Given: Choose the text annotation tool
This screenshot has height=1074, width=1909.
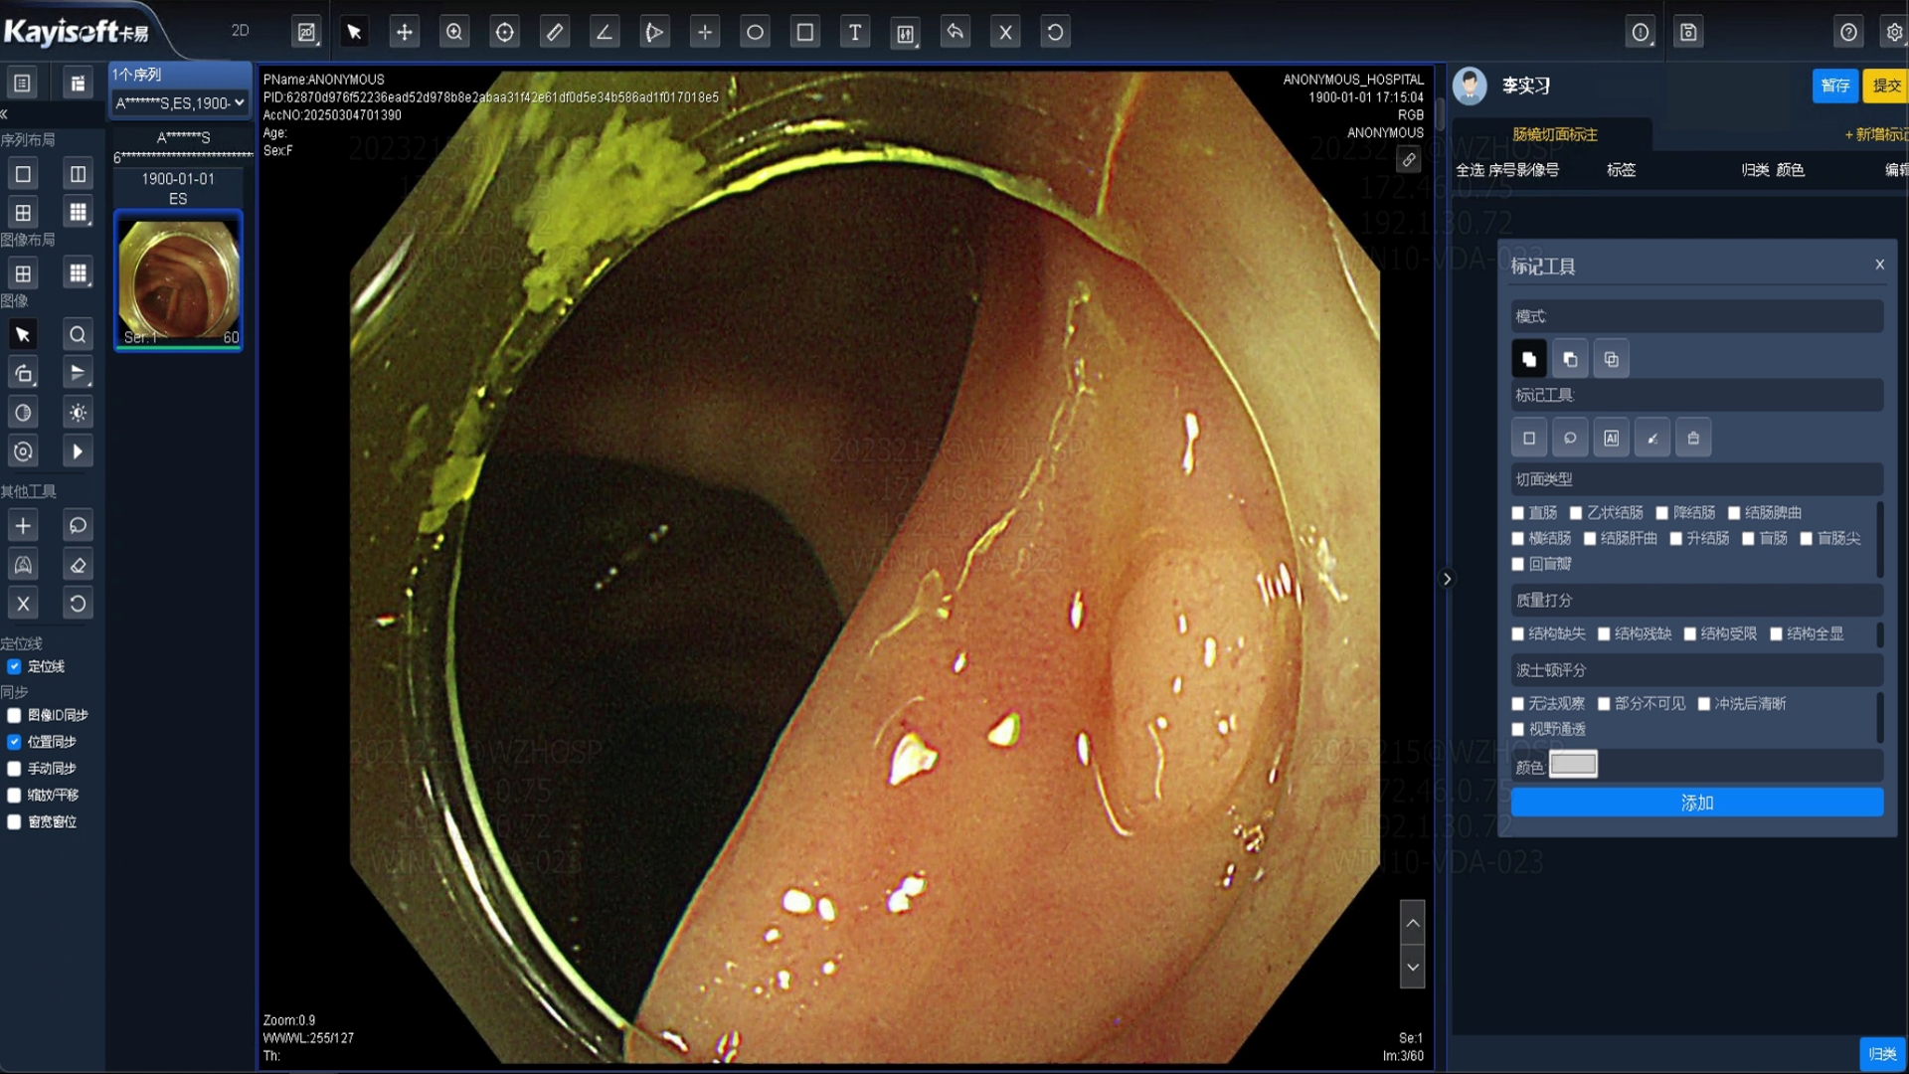Looking at the screenshot, I should coord(854,32).
